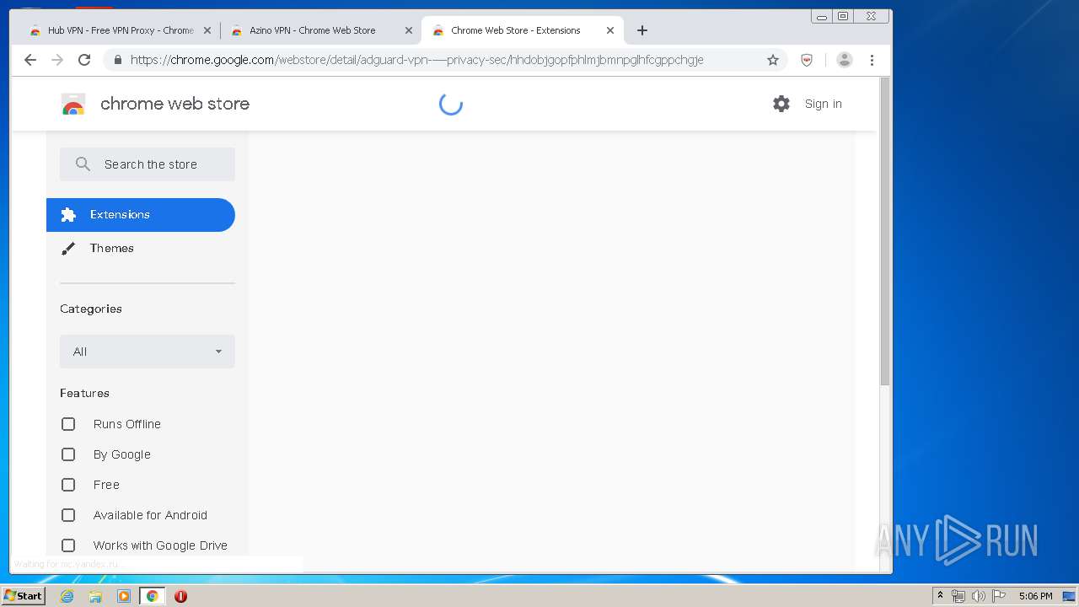Click the Themes paintbrush icon
This screenshot has height=607, width=1079.
68,248
